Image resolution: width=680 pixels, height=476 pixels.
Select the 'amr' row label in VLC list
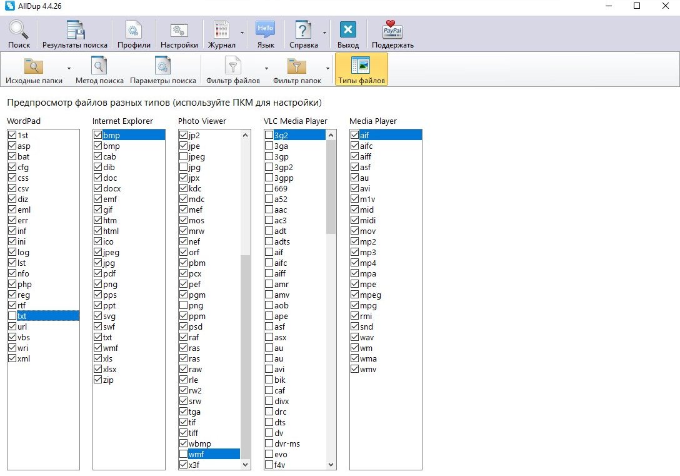click(x=281, y=284)
